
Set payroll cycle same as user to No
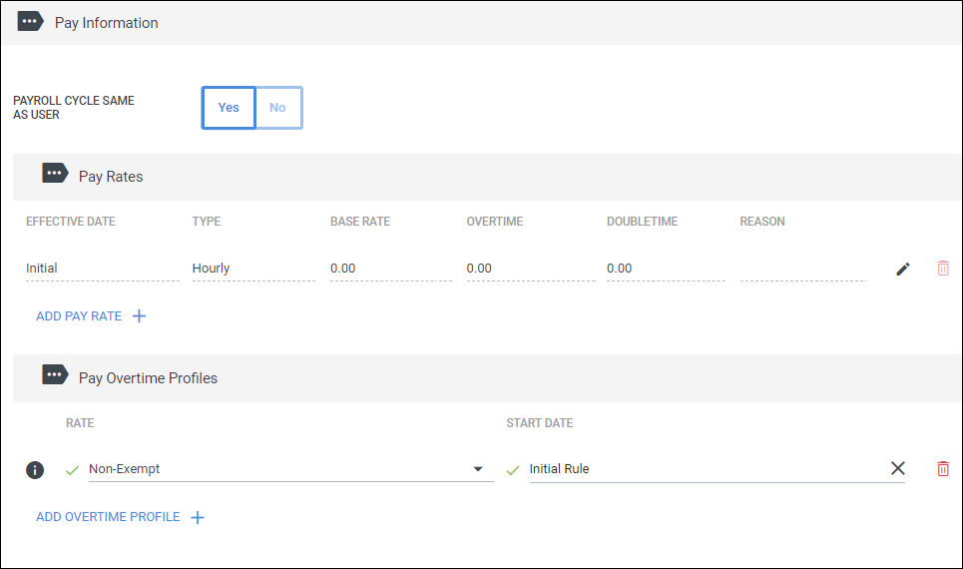click(x=278, y=108)
